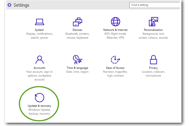Select the Accounts person icon
This screenshot has width=189, height=126.
39,60
